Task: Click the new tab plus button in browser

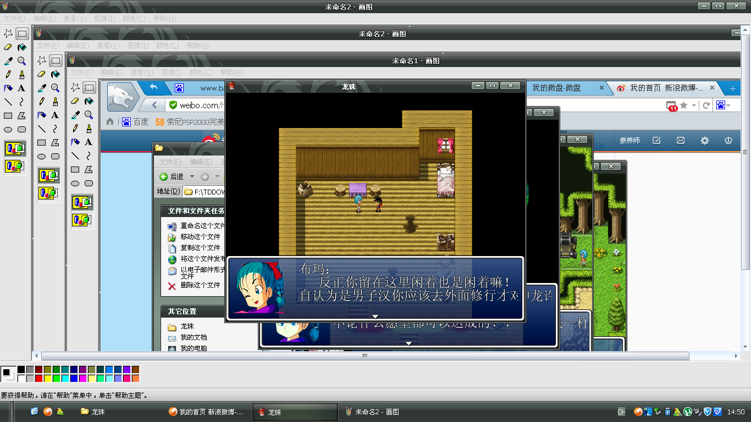Action: coord(732,88)
